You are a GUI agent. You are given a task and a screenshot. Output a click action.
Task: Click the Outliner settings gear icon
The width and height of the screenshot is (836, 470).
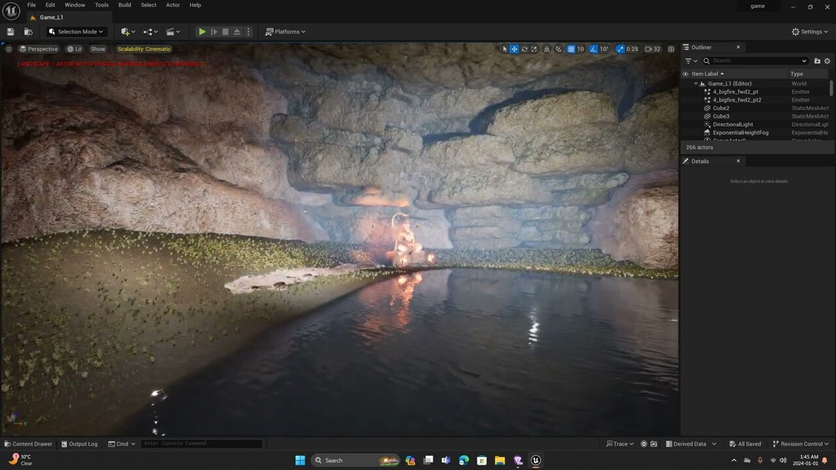(x=827, y=60)
